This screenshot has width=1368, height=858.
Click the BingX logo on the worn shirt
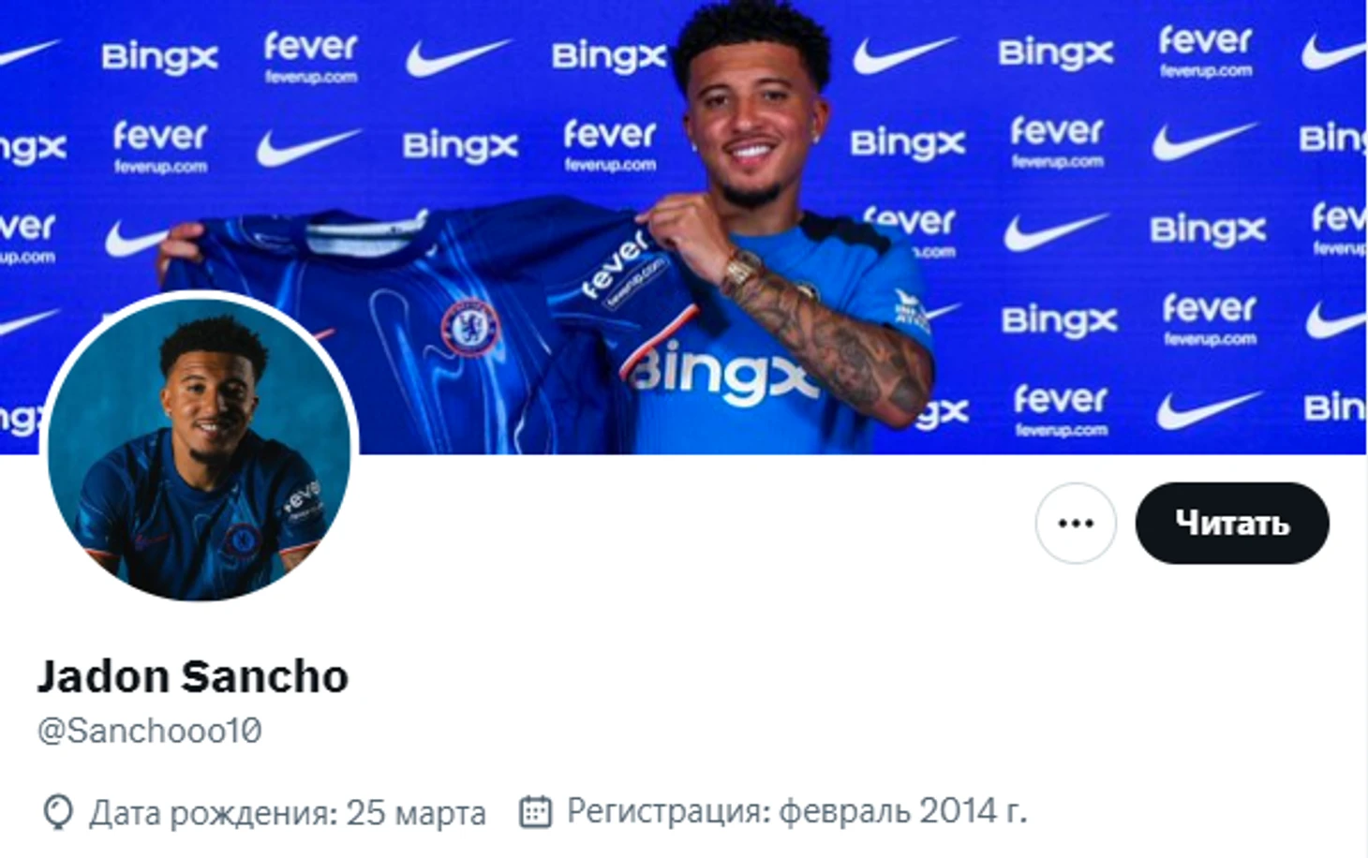[x=721, y=372]
